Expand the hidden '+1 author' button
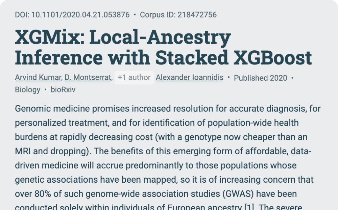Image resolution: width=338 pixels, height=210 pixels. click(134, 78)
